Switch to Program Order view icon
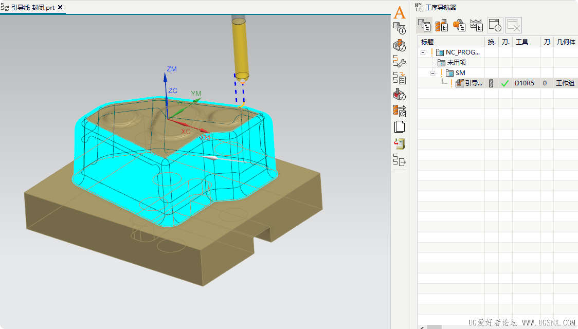The width and height of the screenshot is (578, 329). click(x=425, y=25)
